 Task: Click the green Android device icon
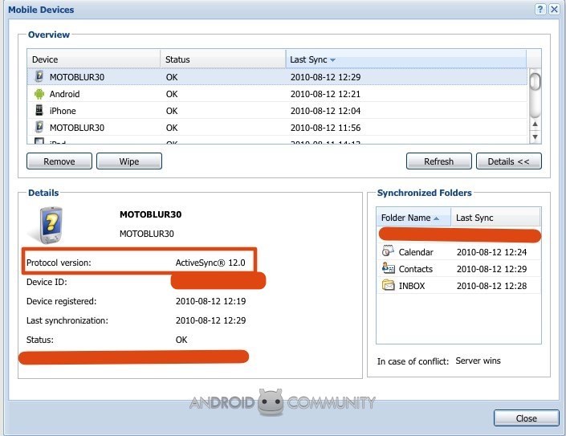pos(39,94)
